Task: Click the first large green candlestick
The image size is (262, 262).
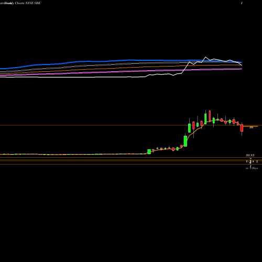Action: (149, 151)
